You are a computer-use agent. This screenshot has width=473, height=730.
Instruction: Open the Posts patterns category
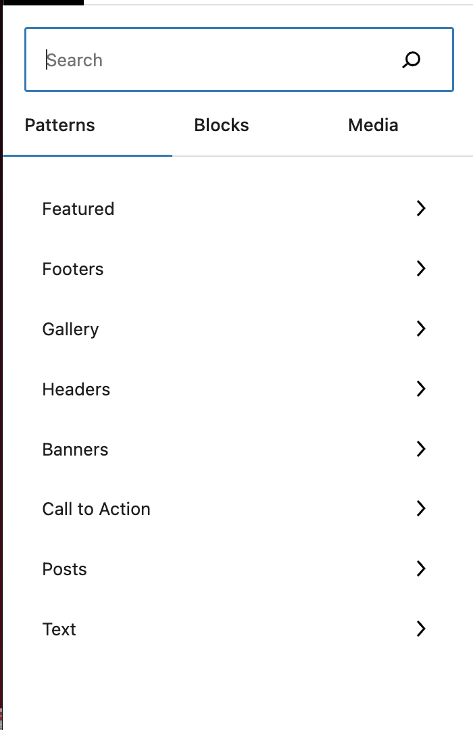point(64,568)
